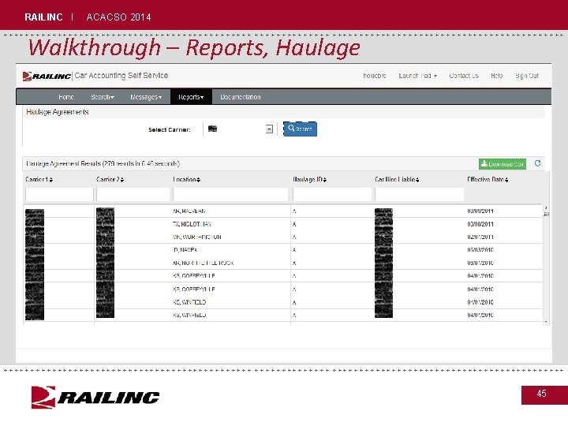Open the Messages menu
The height and width of the screenshot is (426, 568).
tap(146, 97)
